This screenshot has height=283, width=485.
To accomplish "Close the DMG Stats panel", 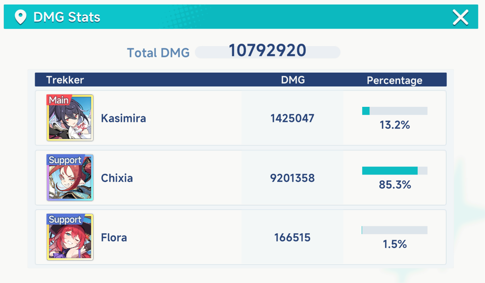I will coord(461,17).
